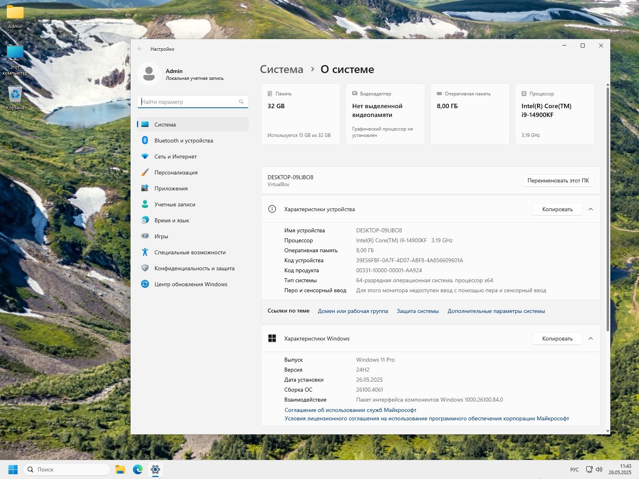
Task: Select the Сборка ОС value 26100.4061
Action: tap(369, 390)
